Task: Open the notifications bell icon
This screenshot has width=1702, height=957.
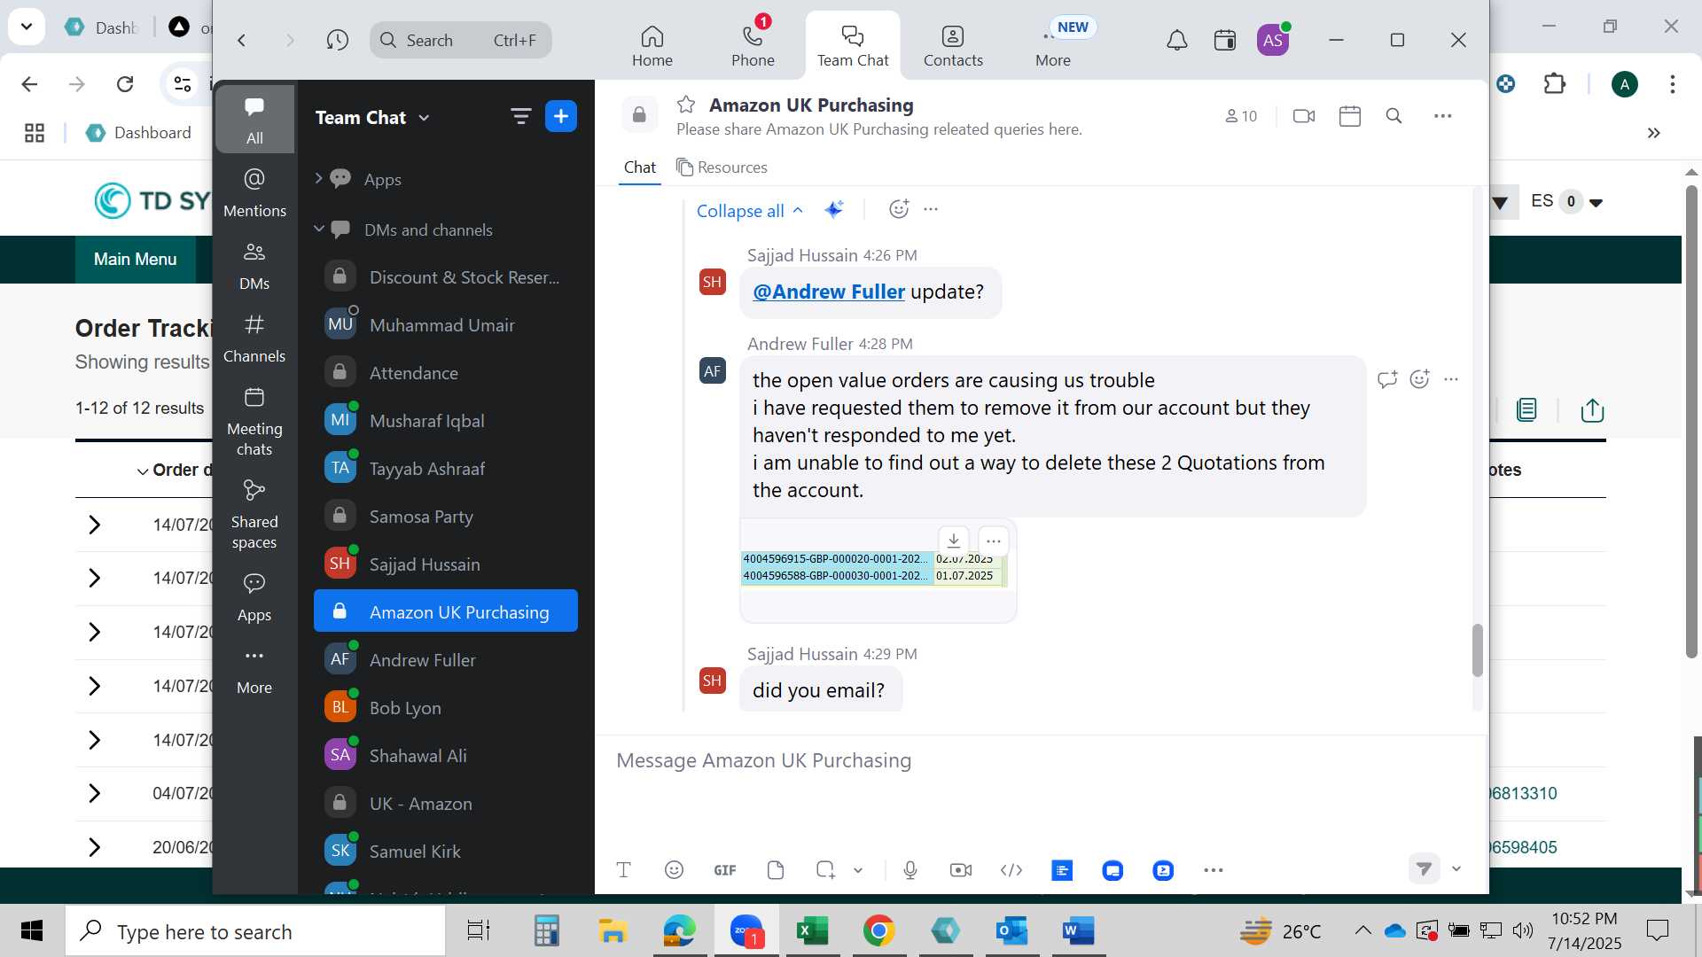Action: (x=1176, y=40)
